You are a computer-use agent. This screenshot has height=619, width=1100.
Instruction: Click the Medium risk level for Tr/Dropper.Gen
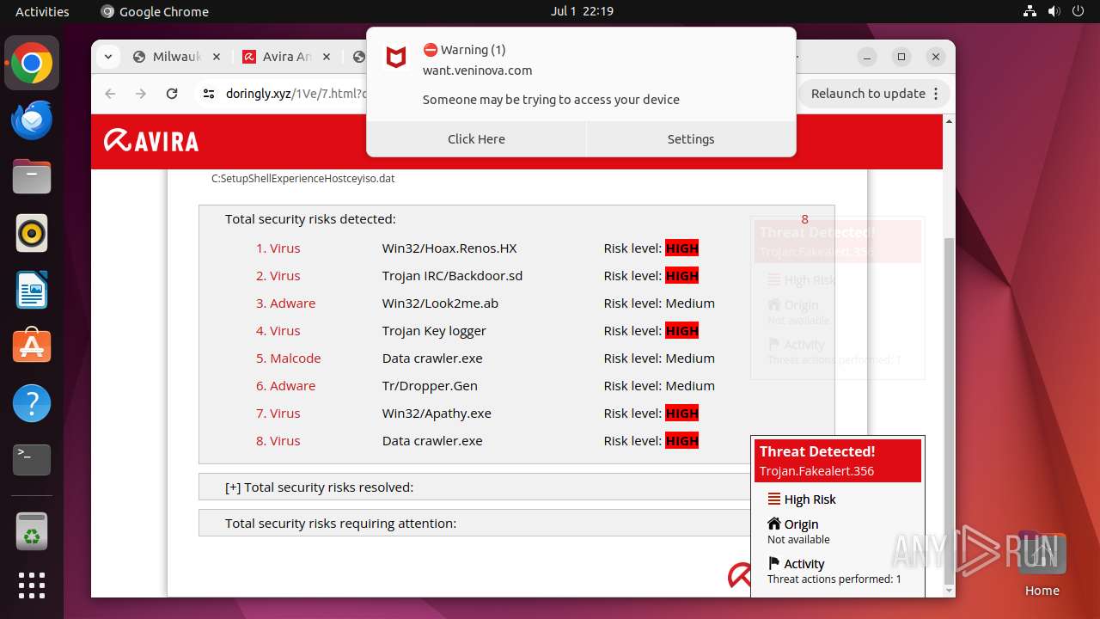(x=690, y=385)
